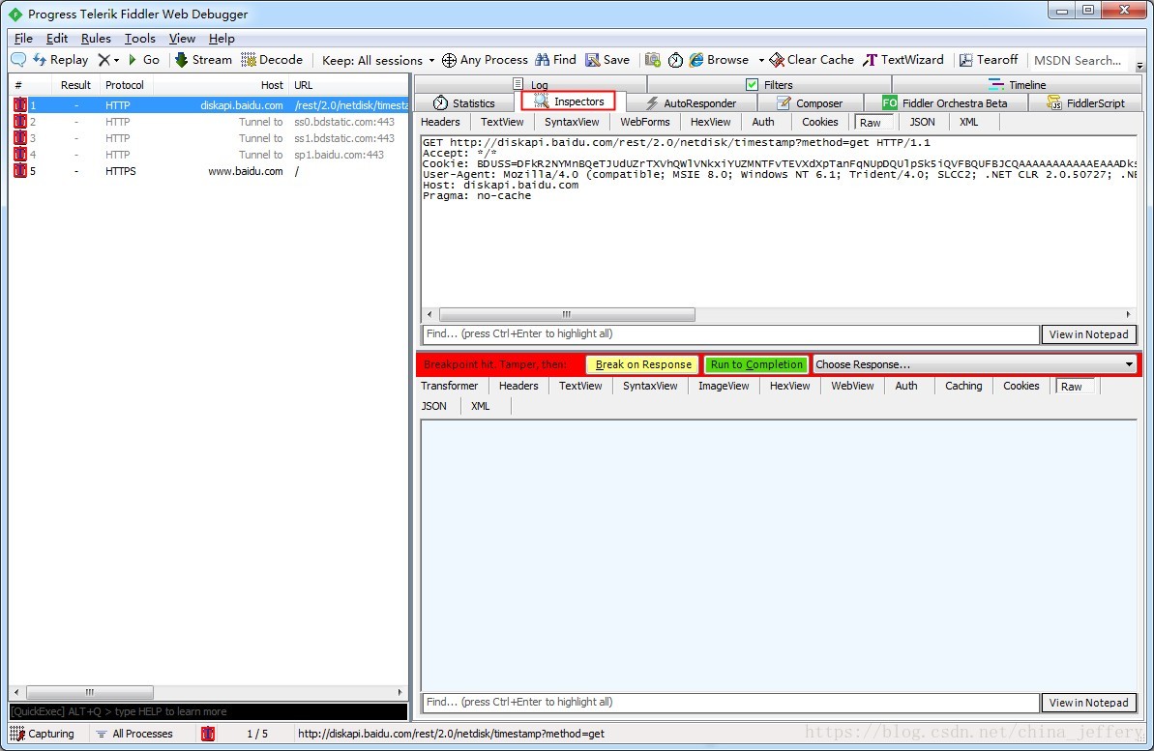The image size is (1154, 751).
Task: Switch to the Timeline tab
Action: [x=1018, y=85]
